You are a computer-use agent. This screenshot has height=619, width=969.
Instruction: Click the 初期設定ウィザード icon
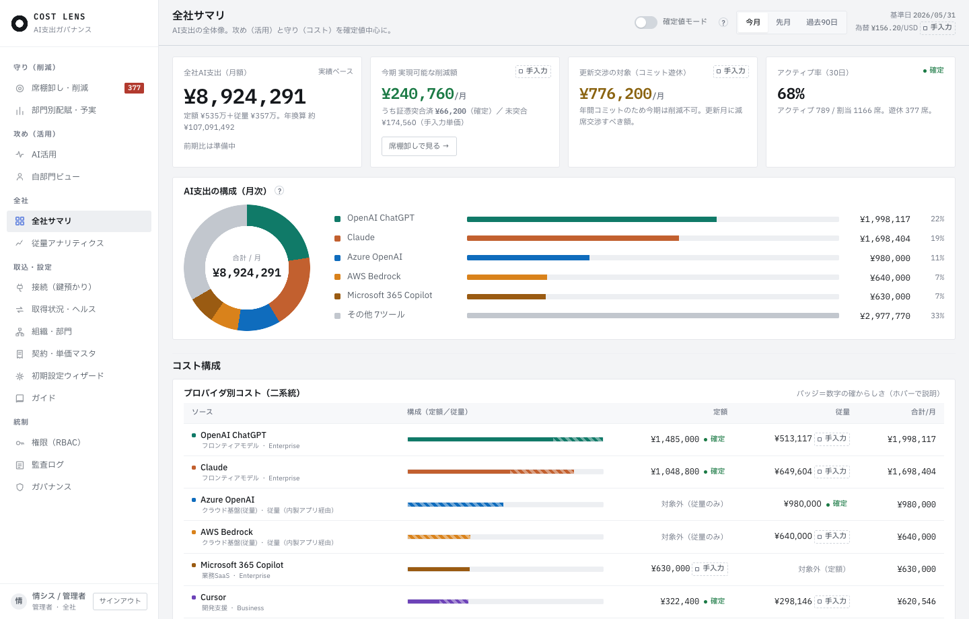click(20, 376)
